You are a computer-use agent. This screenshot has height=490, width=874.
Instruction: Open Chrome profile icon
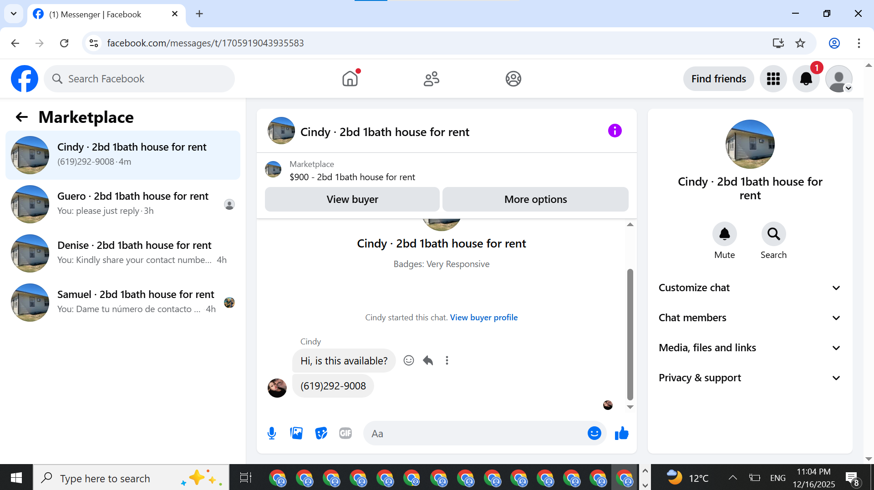click(x=834, y=43)
